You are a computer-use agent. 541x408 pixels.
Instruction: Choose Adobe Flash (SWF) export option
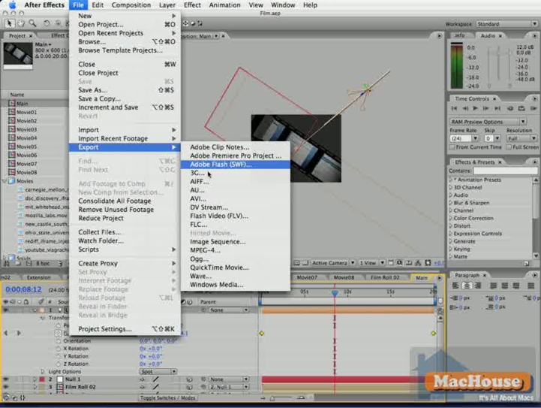235,165
